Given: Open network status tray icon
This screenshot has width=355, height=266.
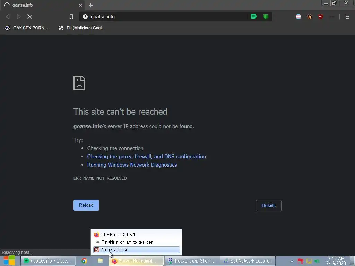Looking at the screenshot, I should [309, 261].
